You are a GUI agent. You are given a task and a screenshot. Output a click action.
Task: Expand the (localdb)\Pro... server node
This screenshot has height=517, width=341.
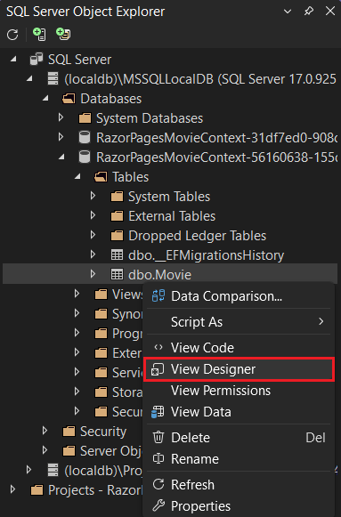click(x=28, y=470)
